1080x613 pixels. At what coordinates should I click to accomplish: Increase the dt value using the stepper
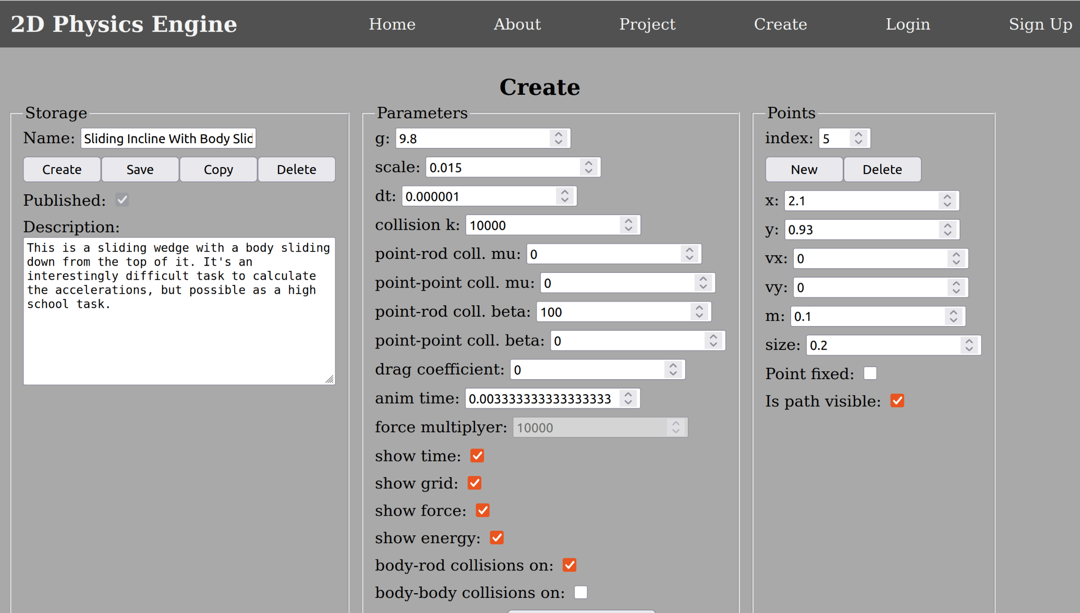(x=565, y=193)
